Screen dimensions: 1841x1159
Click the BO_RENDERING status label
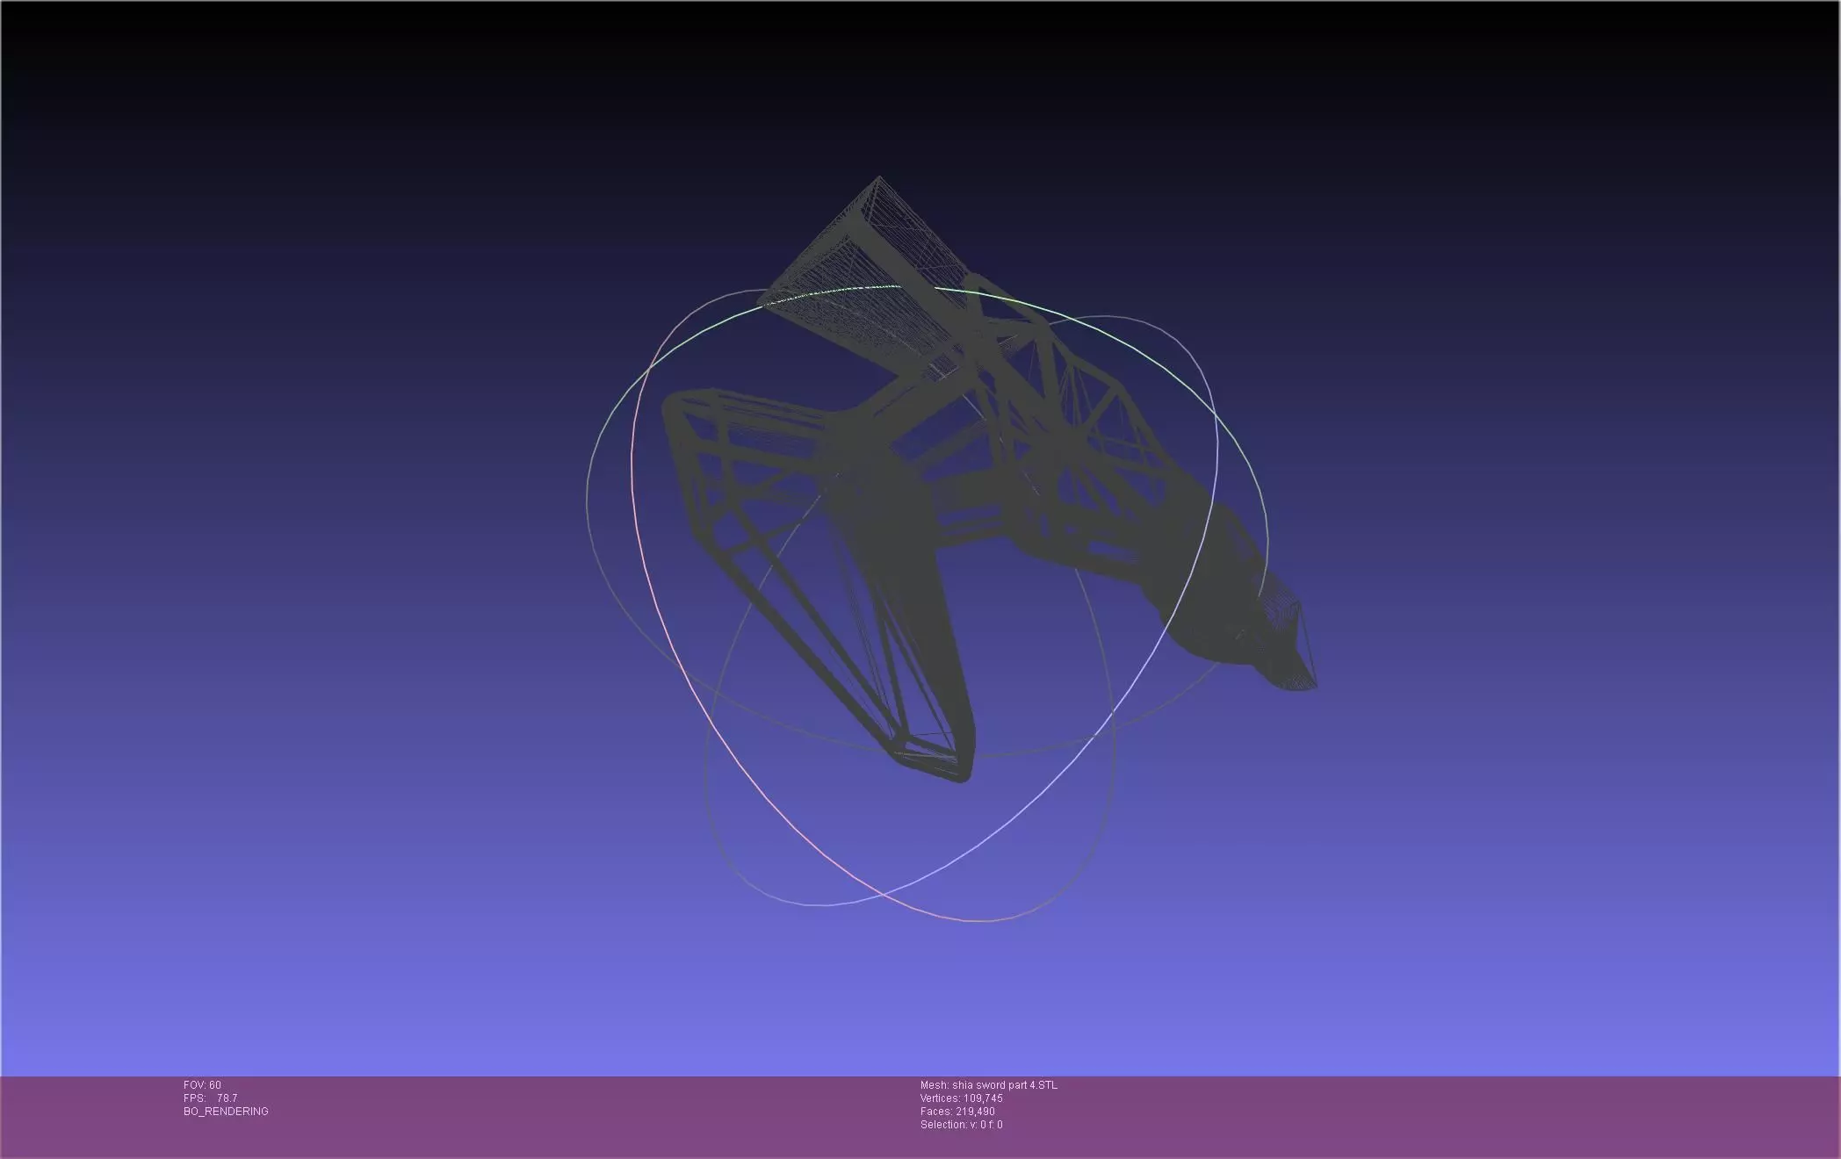(226, 1112)
